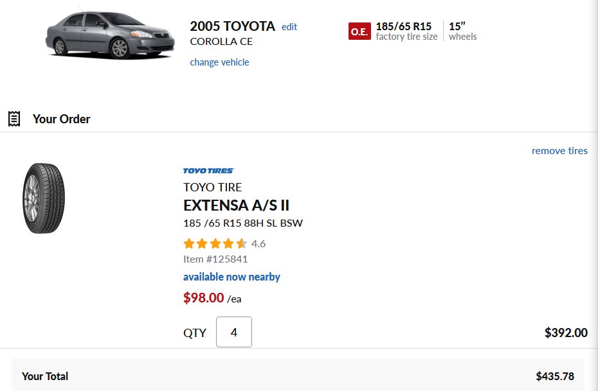Click the change vehicle link
The height and width of the screenshot is (391, 598).
(219, 62)
